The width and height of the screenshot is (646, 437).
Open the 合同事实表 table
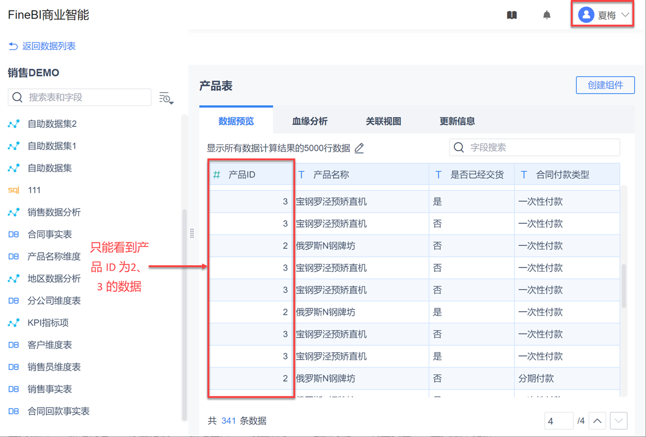pos(50,234)
